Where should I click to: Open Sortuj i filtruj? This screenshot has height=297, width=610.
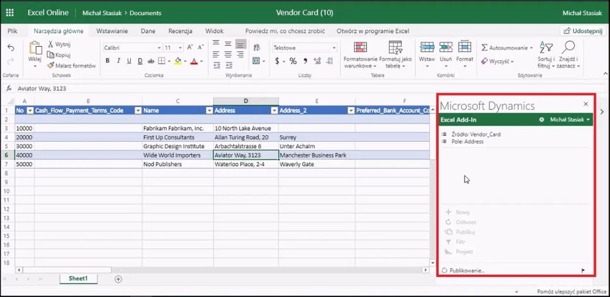point(546,54)
